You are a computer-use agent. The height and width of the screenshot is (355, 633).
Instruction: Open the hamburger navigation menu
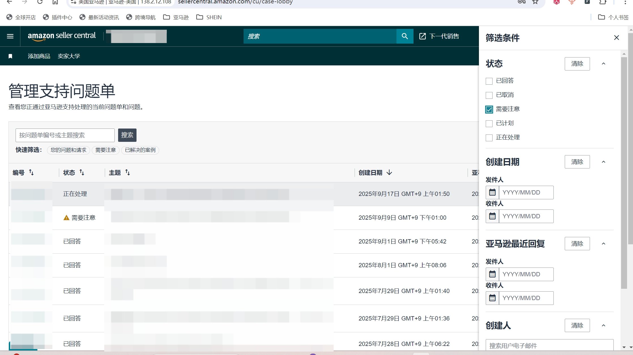(x=10, y=36)
